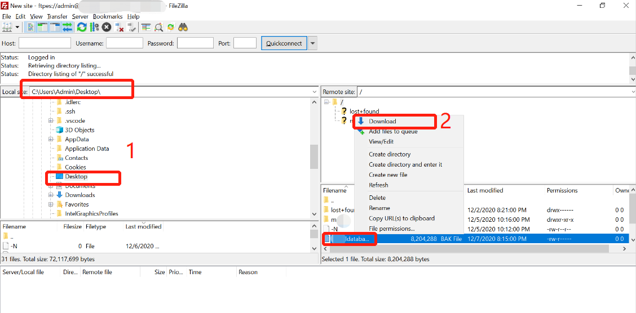Image resolution: width=636 pixels, height=313 pixels.
Task: Select the Application Data folder
Action: 87,149
